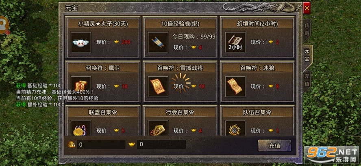Select the 召唤符：冰狼 talisman icon
This screenshot has height=166, width=361.
pos(235,86)
